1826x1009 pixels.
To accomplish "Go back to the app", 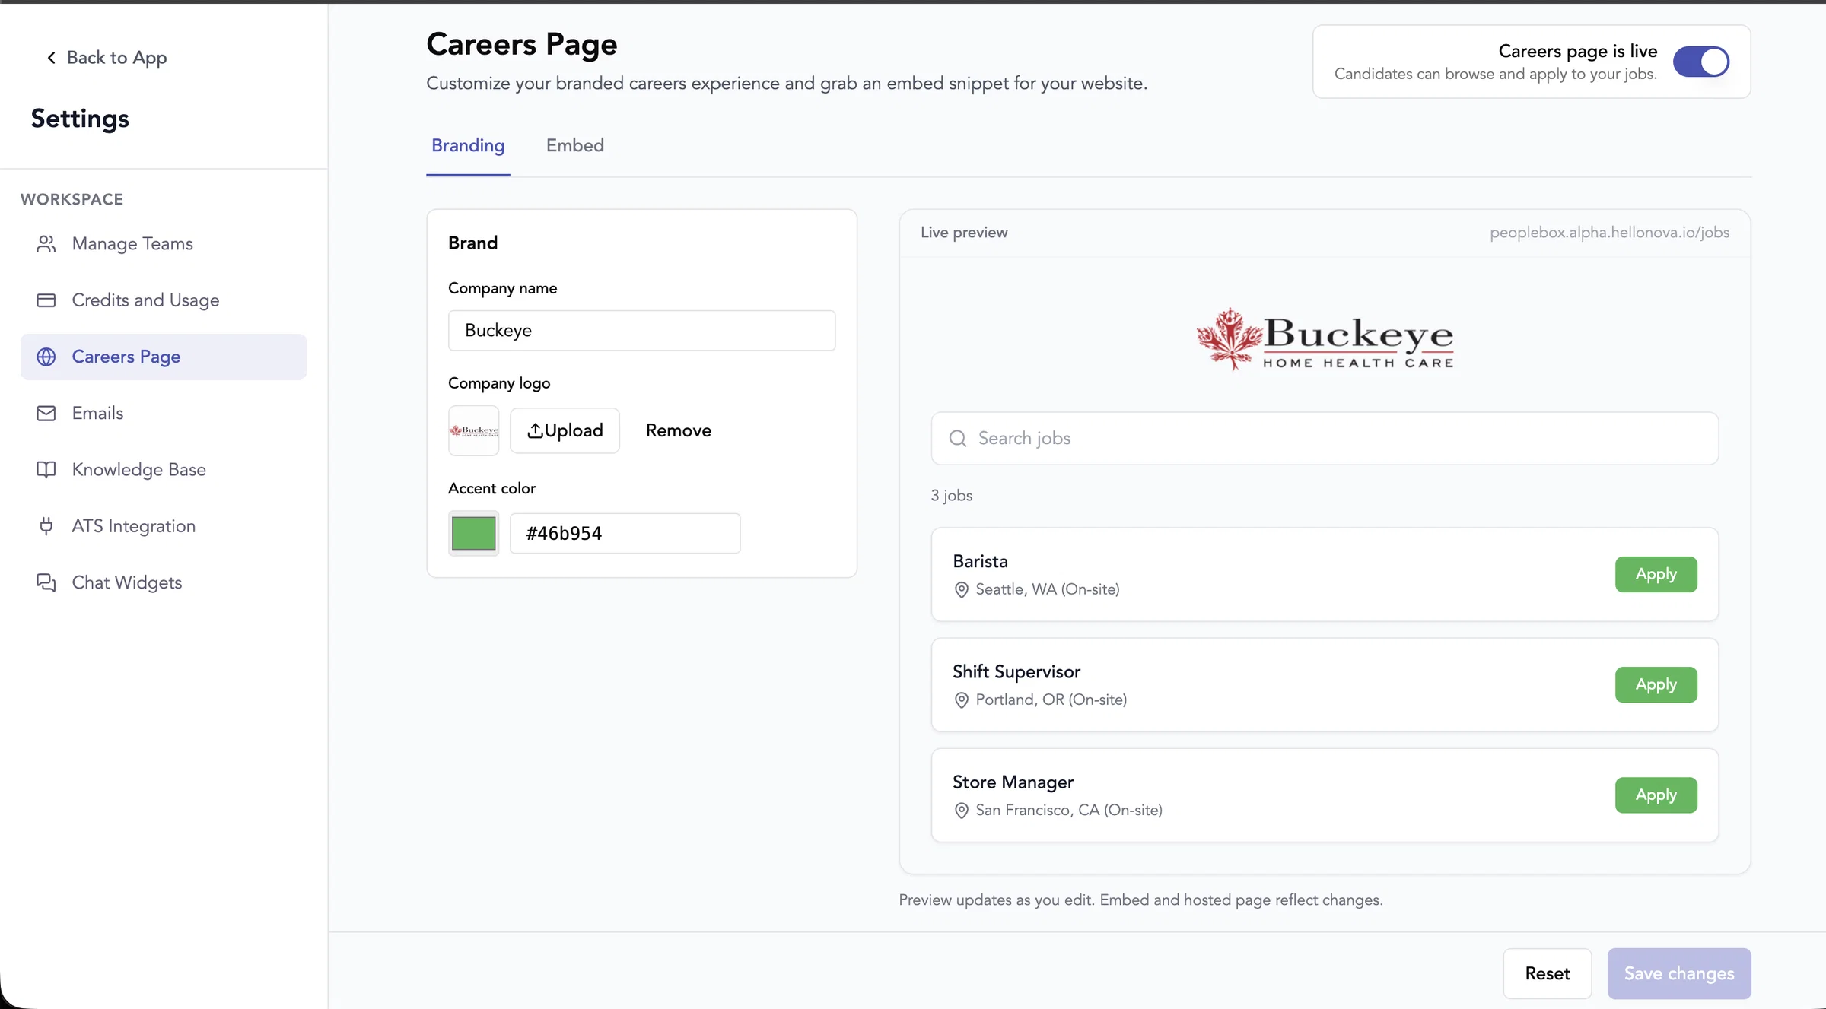I will (107, 58).
